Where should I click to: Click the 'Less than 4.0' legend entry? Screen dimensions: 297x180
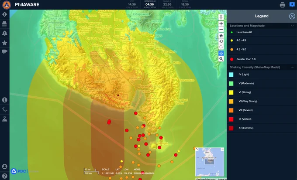tap(244, 32)
